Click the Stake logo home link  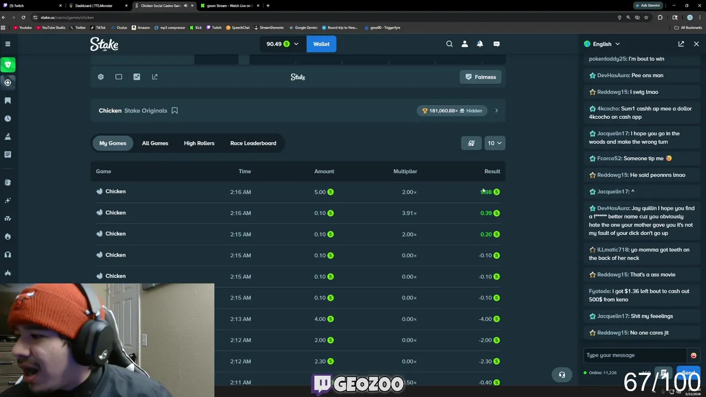pyautogui.click(x=104, y=44)
